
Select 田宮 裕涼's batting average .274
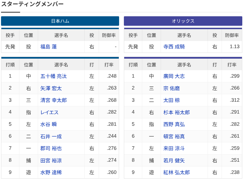pos(112,160)
